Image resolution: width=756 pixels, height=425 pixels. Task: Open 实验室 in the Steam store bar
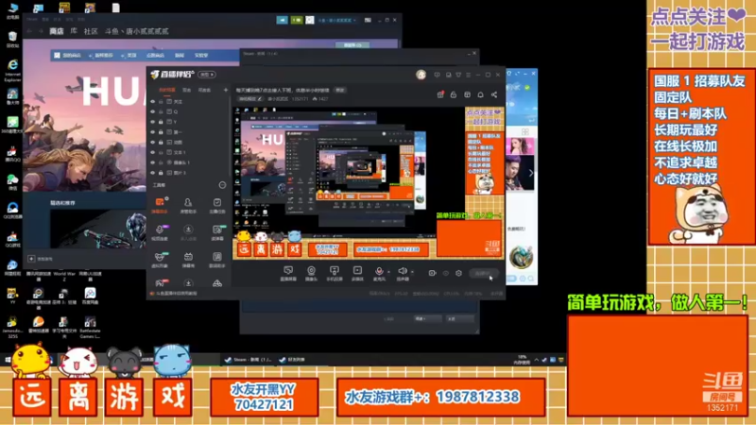click(201, 56)
